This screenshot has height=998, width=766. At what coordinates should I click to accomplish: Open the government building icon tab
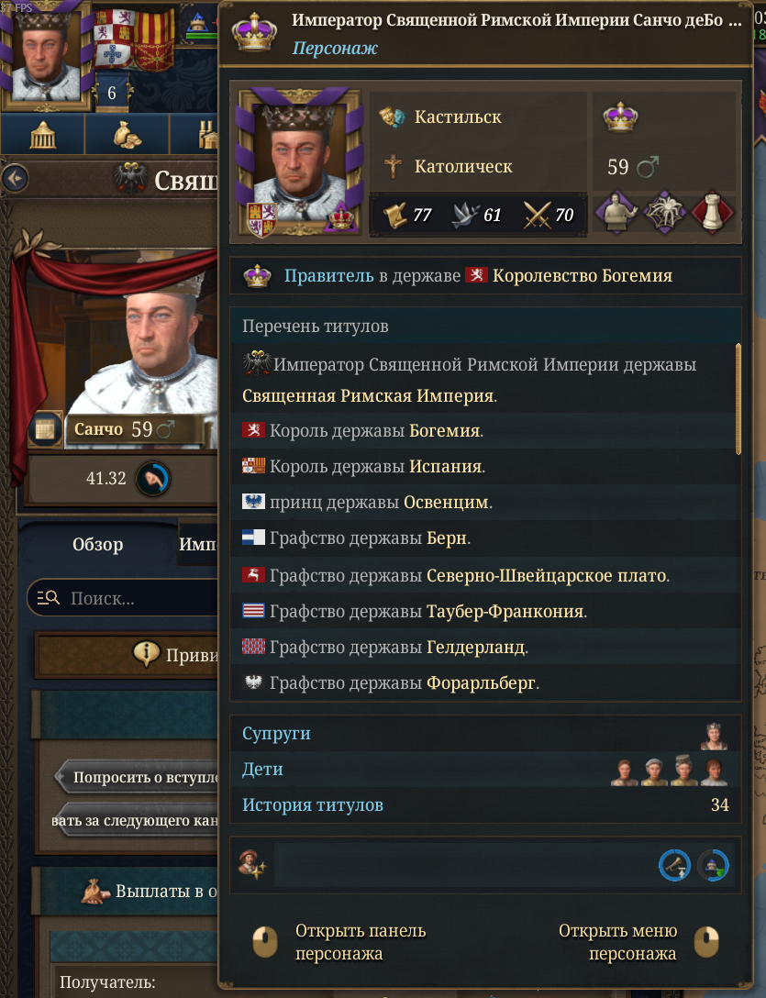point(43,134)
